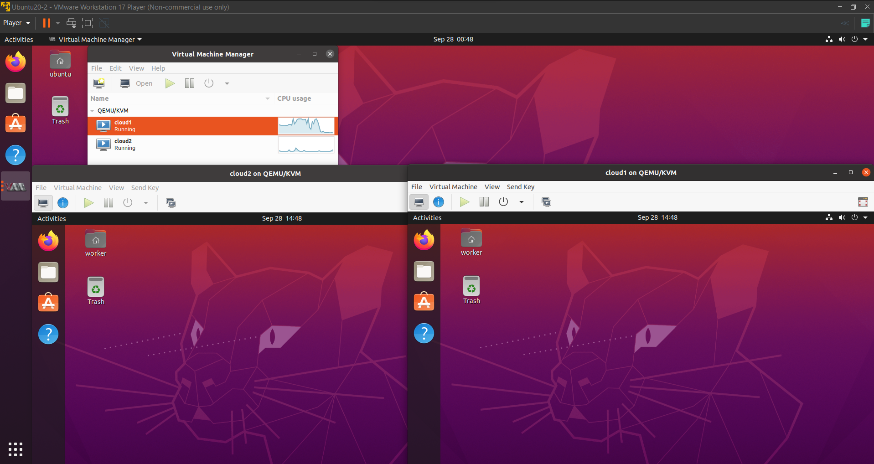Select the cloud1 running VM row

pos(213,126)
